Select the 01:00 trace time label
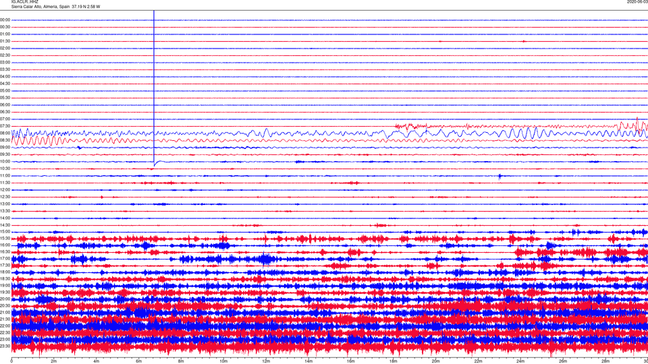Screen dimensions: 648x364 point(5,34)
